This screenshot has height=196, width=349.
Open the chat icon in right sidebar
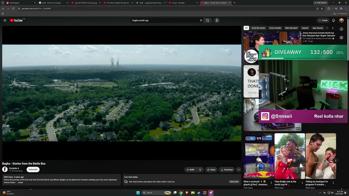[x=341, y=38]
